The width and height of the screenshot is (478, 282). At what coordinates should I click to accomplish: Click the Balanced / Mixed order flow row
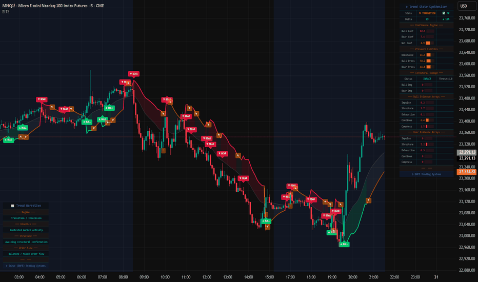pyautogui.click(x=26, y=254)
